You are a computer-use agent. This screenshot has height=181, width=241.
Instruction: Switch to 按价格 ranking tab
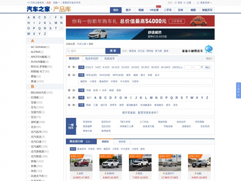[122, 142]
